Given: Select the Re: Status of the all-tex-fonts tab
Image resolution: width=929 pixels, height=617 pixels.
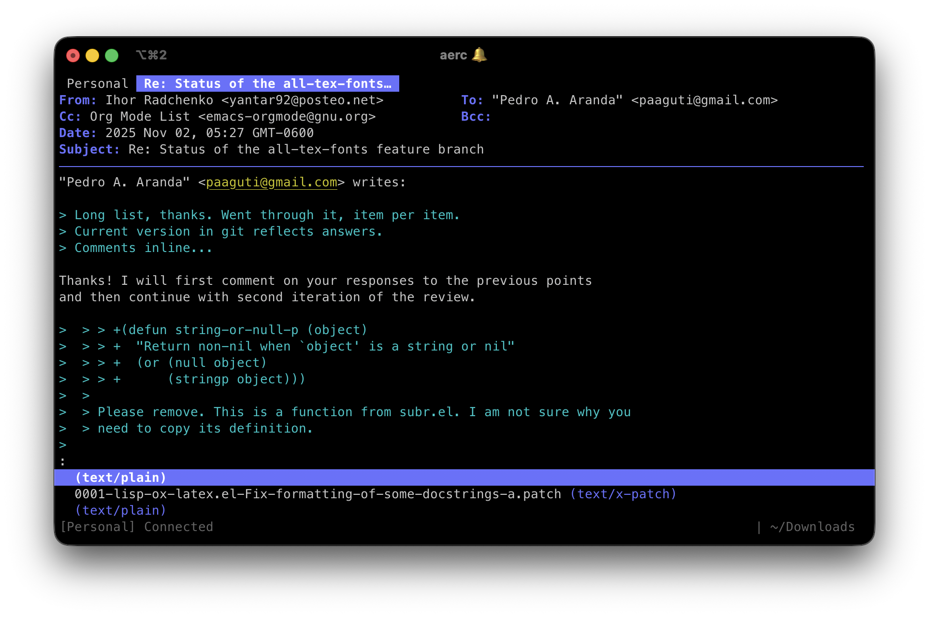Looking at the screenshot, I should [x=267, y=83].
